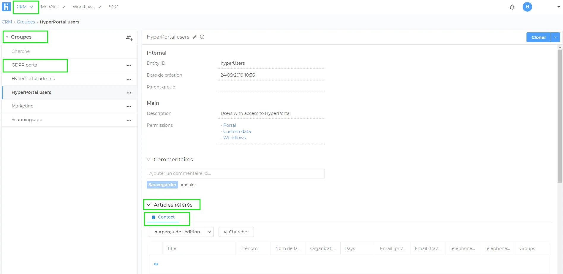Image resolution: width=563 pixels, height=274 pixels.
Task: Open the CRM menu
Action: tap(25, 7)
